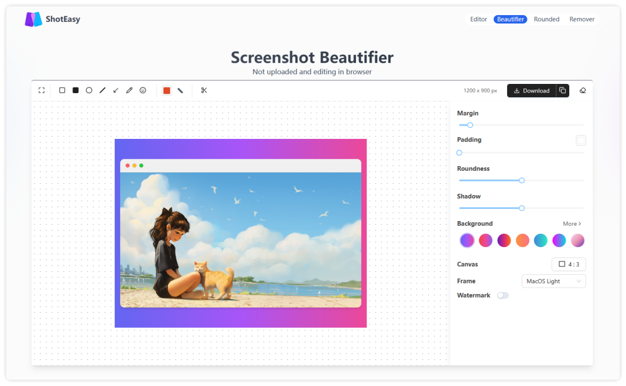Toggle the fullscreen frame icon
626x386 pixels.
tap(42, 90)
